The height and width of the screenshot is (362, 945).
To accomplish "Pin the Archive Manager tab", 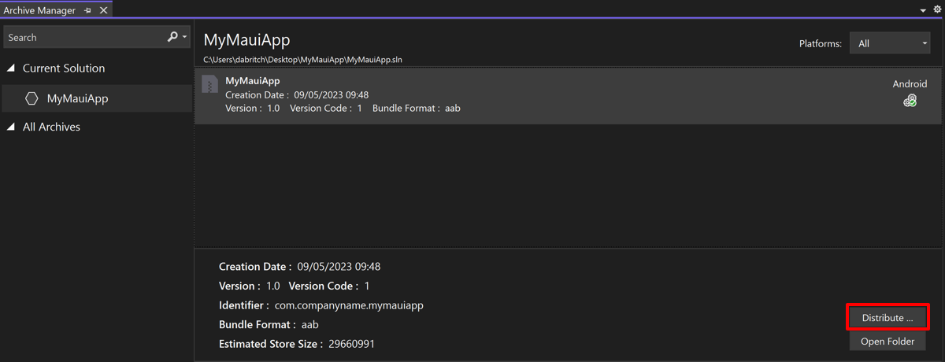I will [87, 10].
